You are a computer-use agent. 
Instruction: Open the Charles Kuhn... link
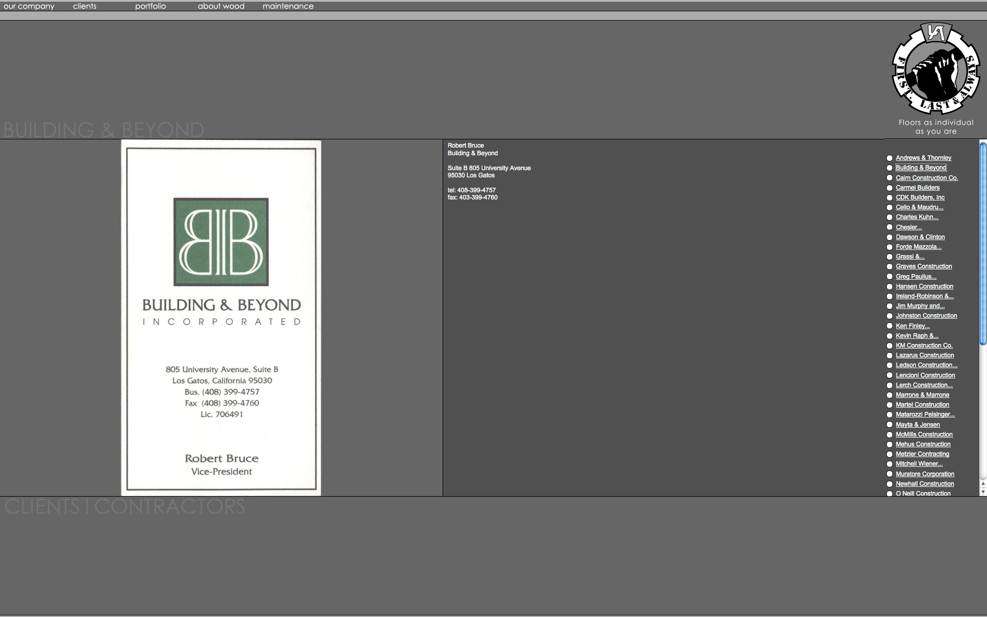tap(917, 217)
